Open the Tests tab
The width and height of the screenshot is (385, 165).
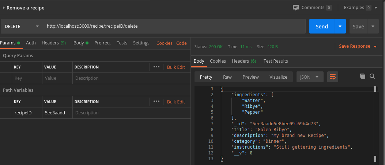122,43
